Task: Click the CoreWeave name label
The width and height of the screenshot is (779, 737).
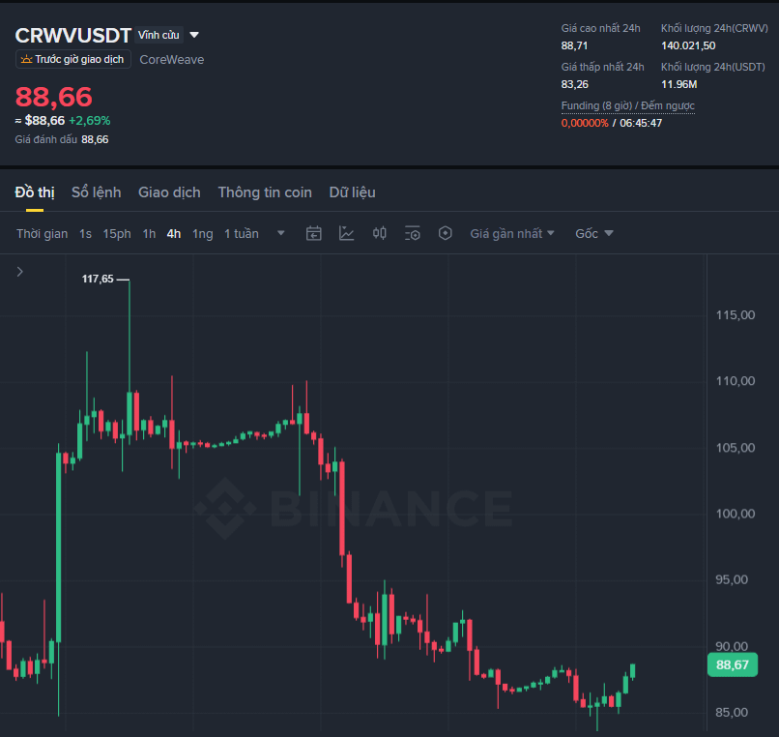Action: pos(172,60)
